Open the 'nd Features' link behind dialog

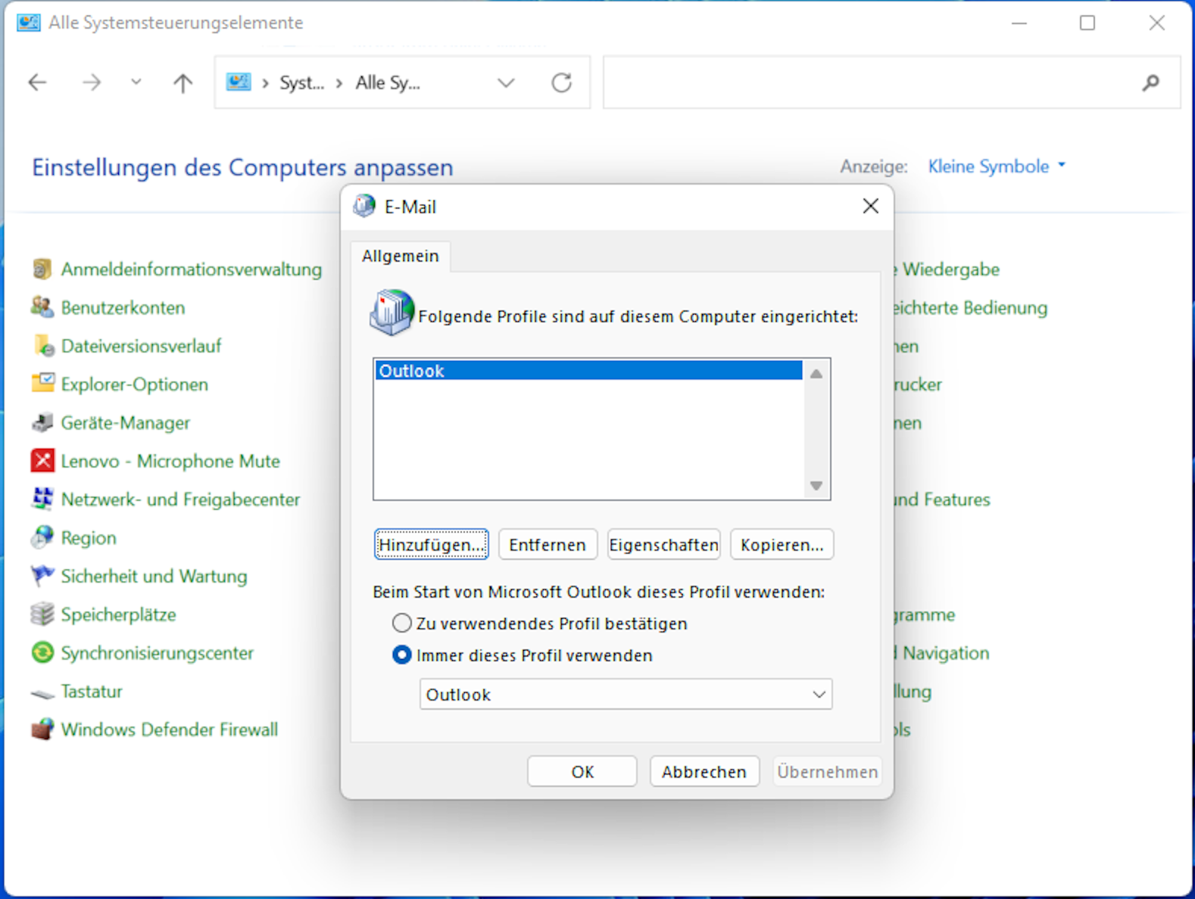942,499
